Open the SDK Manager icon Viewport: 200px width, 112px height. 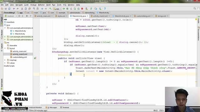pos(100,9)
